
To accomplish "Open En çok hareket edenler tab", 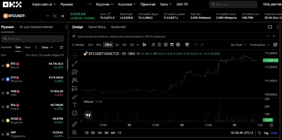I will tap(36, 27).
